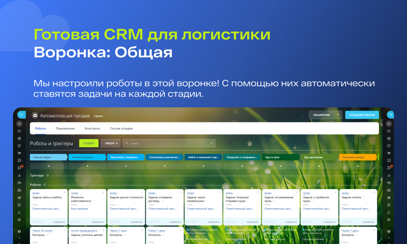407x244 pixels.
Task: Click 'Задача: отслеживание груза' robot title
Action: point(279,199)
